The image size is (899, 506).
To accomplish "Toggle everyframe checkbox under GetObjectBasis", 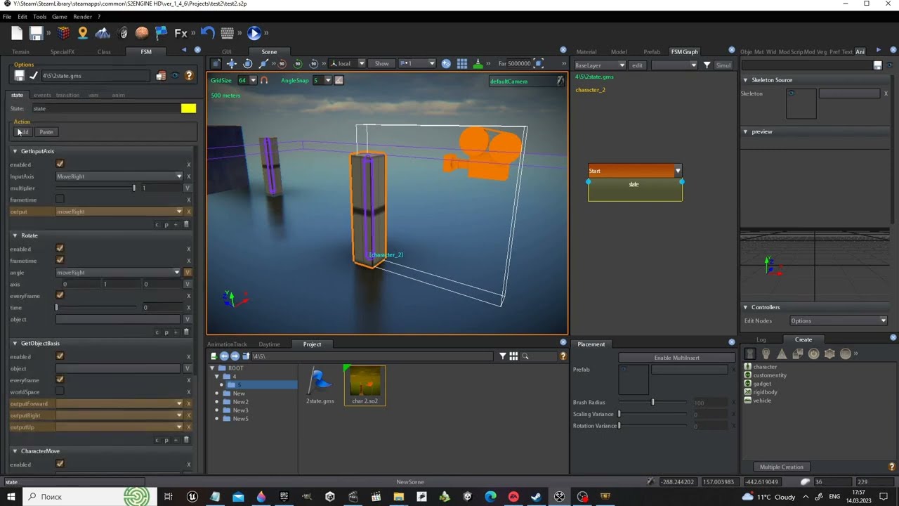I will 60,379.
